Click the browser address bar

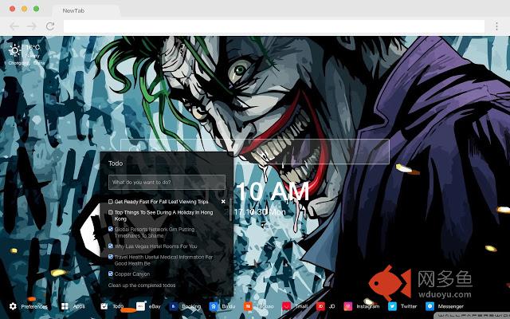[x=274, y=26]
